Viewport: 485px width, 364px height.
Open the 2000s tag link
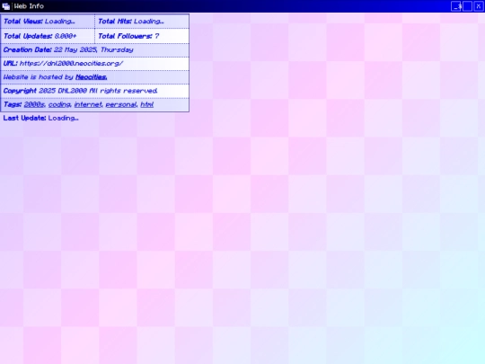[34, 104]
